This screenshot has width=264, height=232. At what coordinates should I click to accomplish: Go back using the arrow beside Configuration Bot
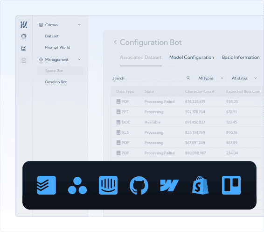(115, 42)
